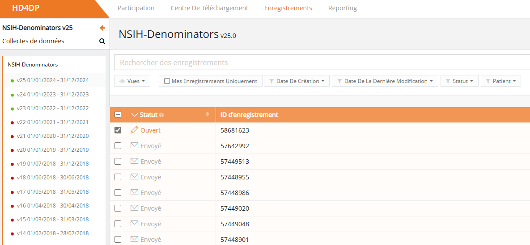Toggle the select-all checkbox in table header
This screenshot has width=530, height=245.
pyautogui.click(x=118, y=115)
